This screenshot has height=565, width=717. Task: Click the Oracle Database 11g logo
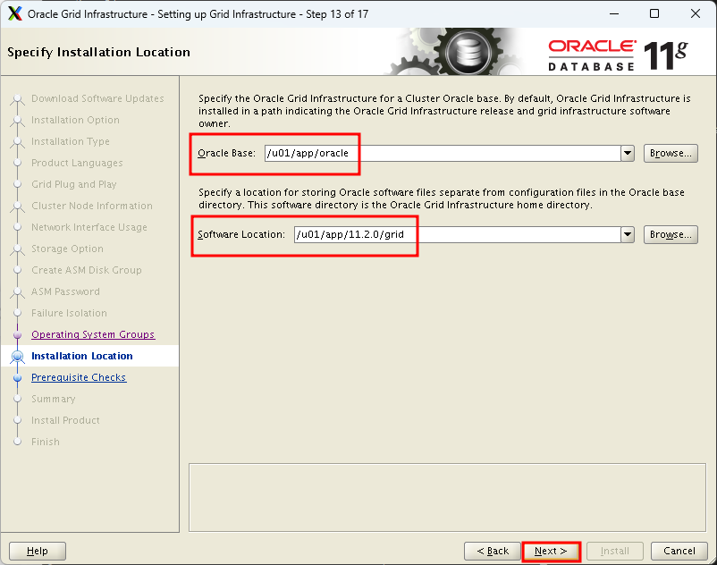click(618, 55)
